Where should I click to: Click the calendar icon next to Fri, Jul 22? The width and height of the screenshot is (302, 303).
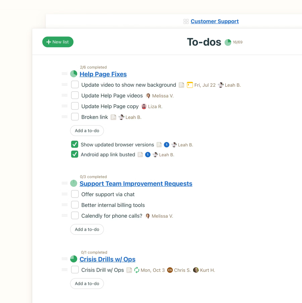[x=190, y=85]
